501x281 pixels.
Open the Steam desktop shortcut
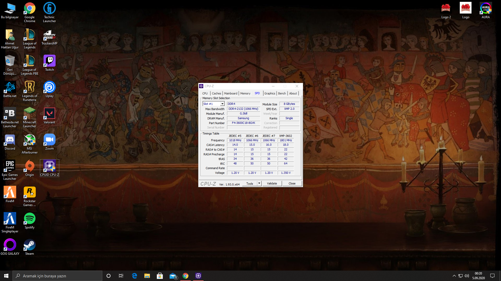[x=29, y=247]
